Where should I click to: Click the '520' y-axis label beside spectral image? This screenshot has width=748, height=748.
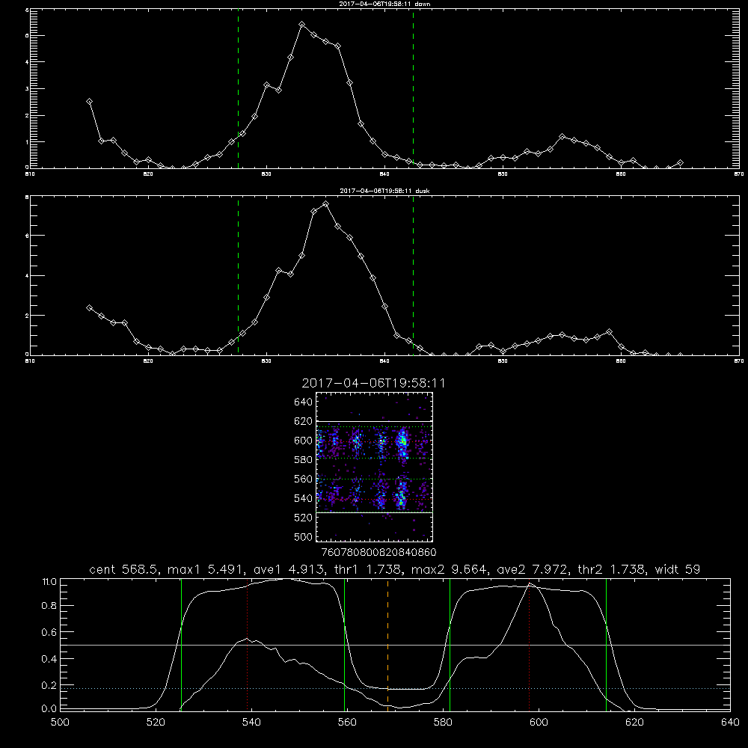(x=304, y=518)
